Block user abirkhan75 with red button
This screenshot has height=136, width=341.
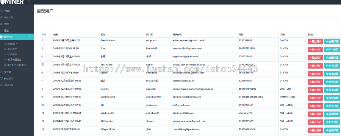pyautogui.click(x=315, y=114)
